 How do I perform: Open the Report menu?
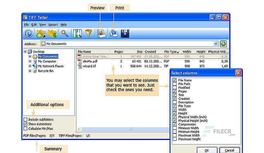coord(53,25)
